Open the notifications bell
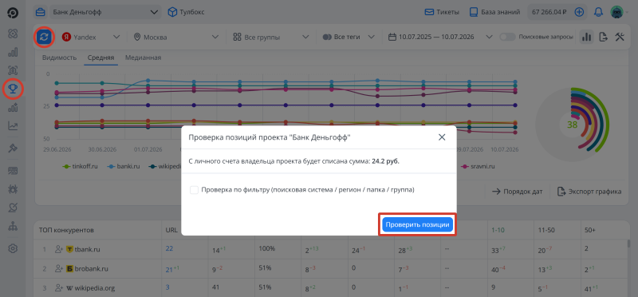This screenshot has width=638, height=297. 598,12
